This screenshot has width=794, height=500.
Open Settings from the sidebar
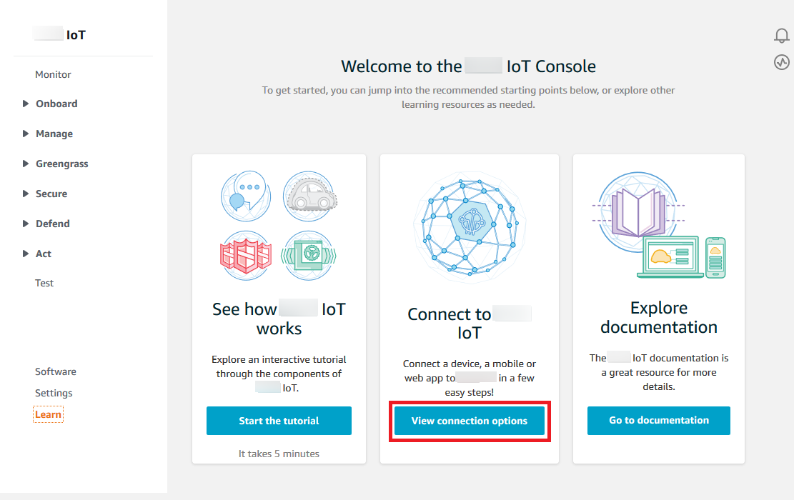(x=54, y=393)
